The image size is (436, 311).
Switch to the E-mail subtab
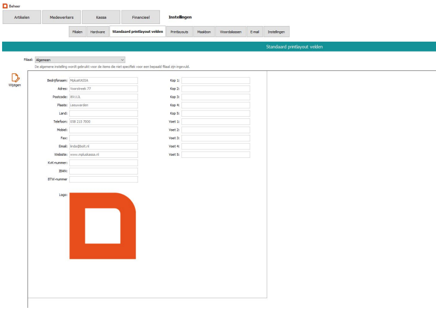[255, 32]
